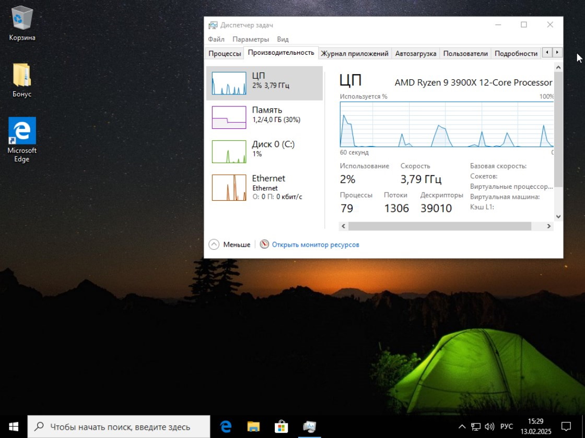Click the Сокетов label
Viewport: 585px width, 438px height.
click(x=484, y=176)
